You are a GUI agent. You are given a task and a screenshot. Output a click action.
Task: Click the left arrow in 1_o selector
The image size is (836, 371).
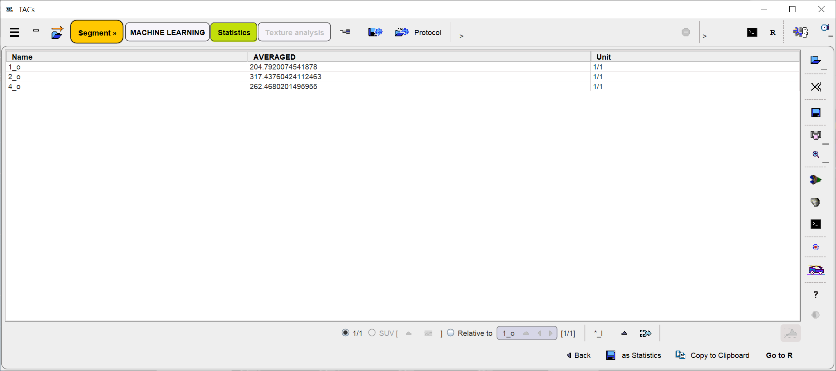point(540,333)
